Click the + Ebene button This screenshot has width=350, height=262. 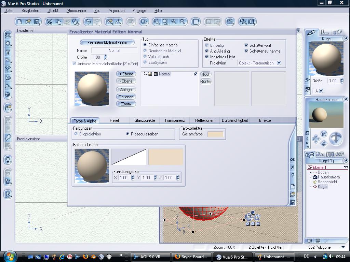tap(126, 74)
